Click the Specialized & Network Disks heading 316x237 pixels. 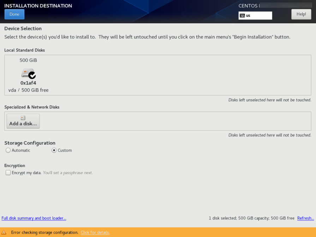coord(32,107)
